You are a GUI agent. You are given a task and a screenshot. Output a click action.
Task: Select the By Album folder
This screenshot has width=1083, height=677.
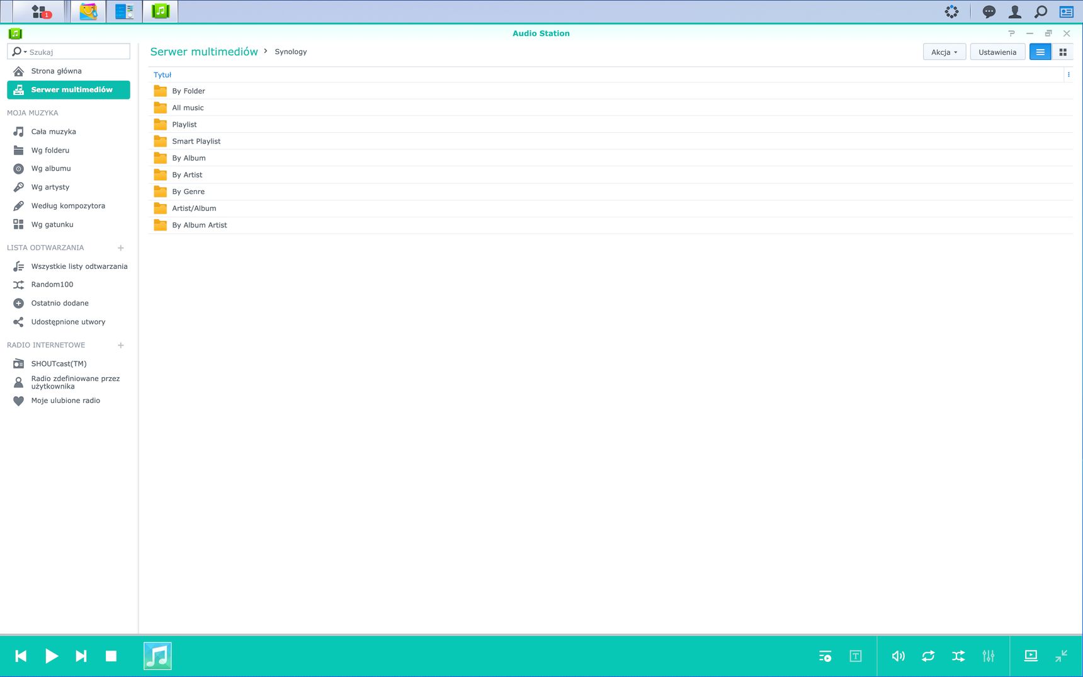tap(610, 158)
